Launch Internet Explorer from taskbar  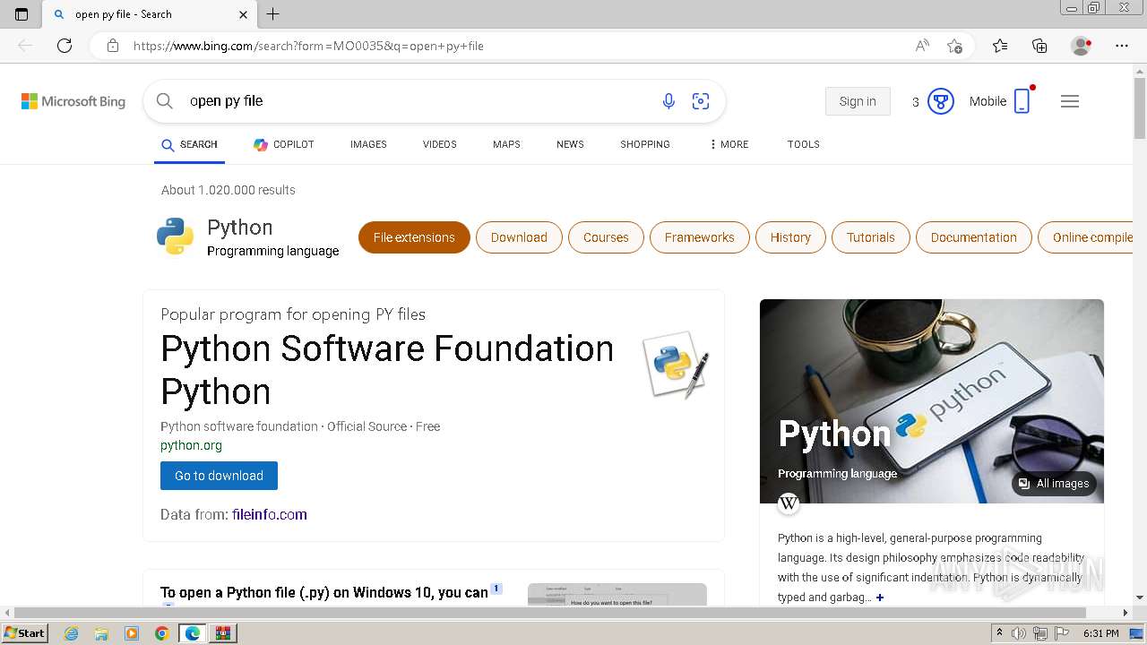[71, 633]
